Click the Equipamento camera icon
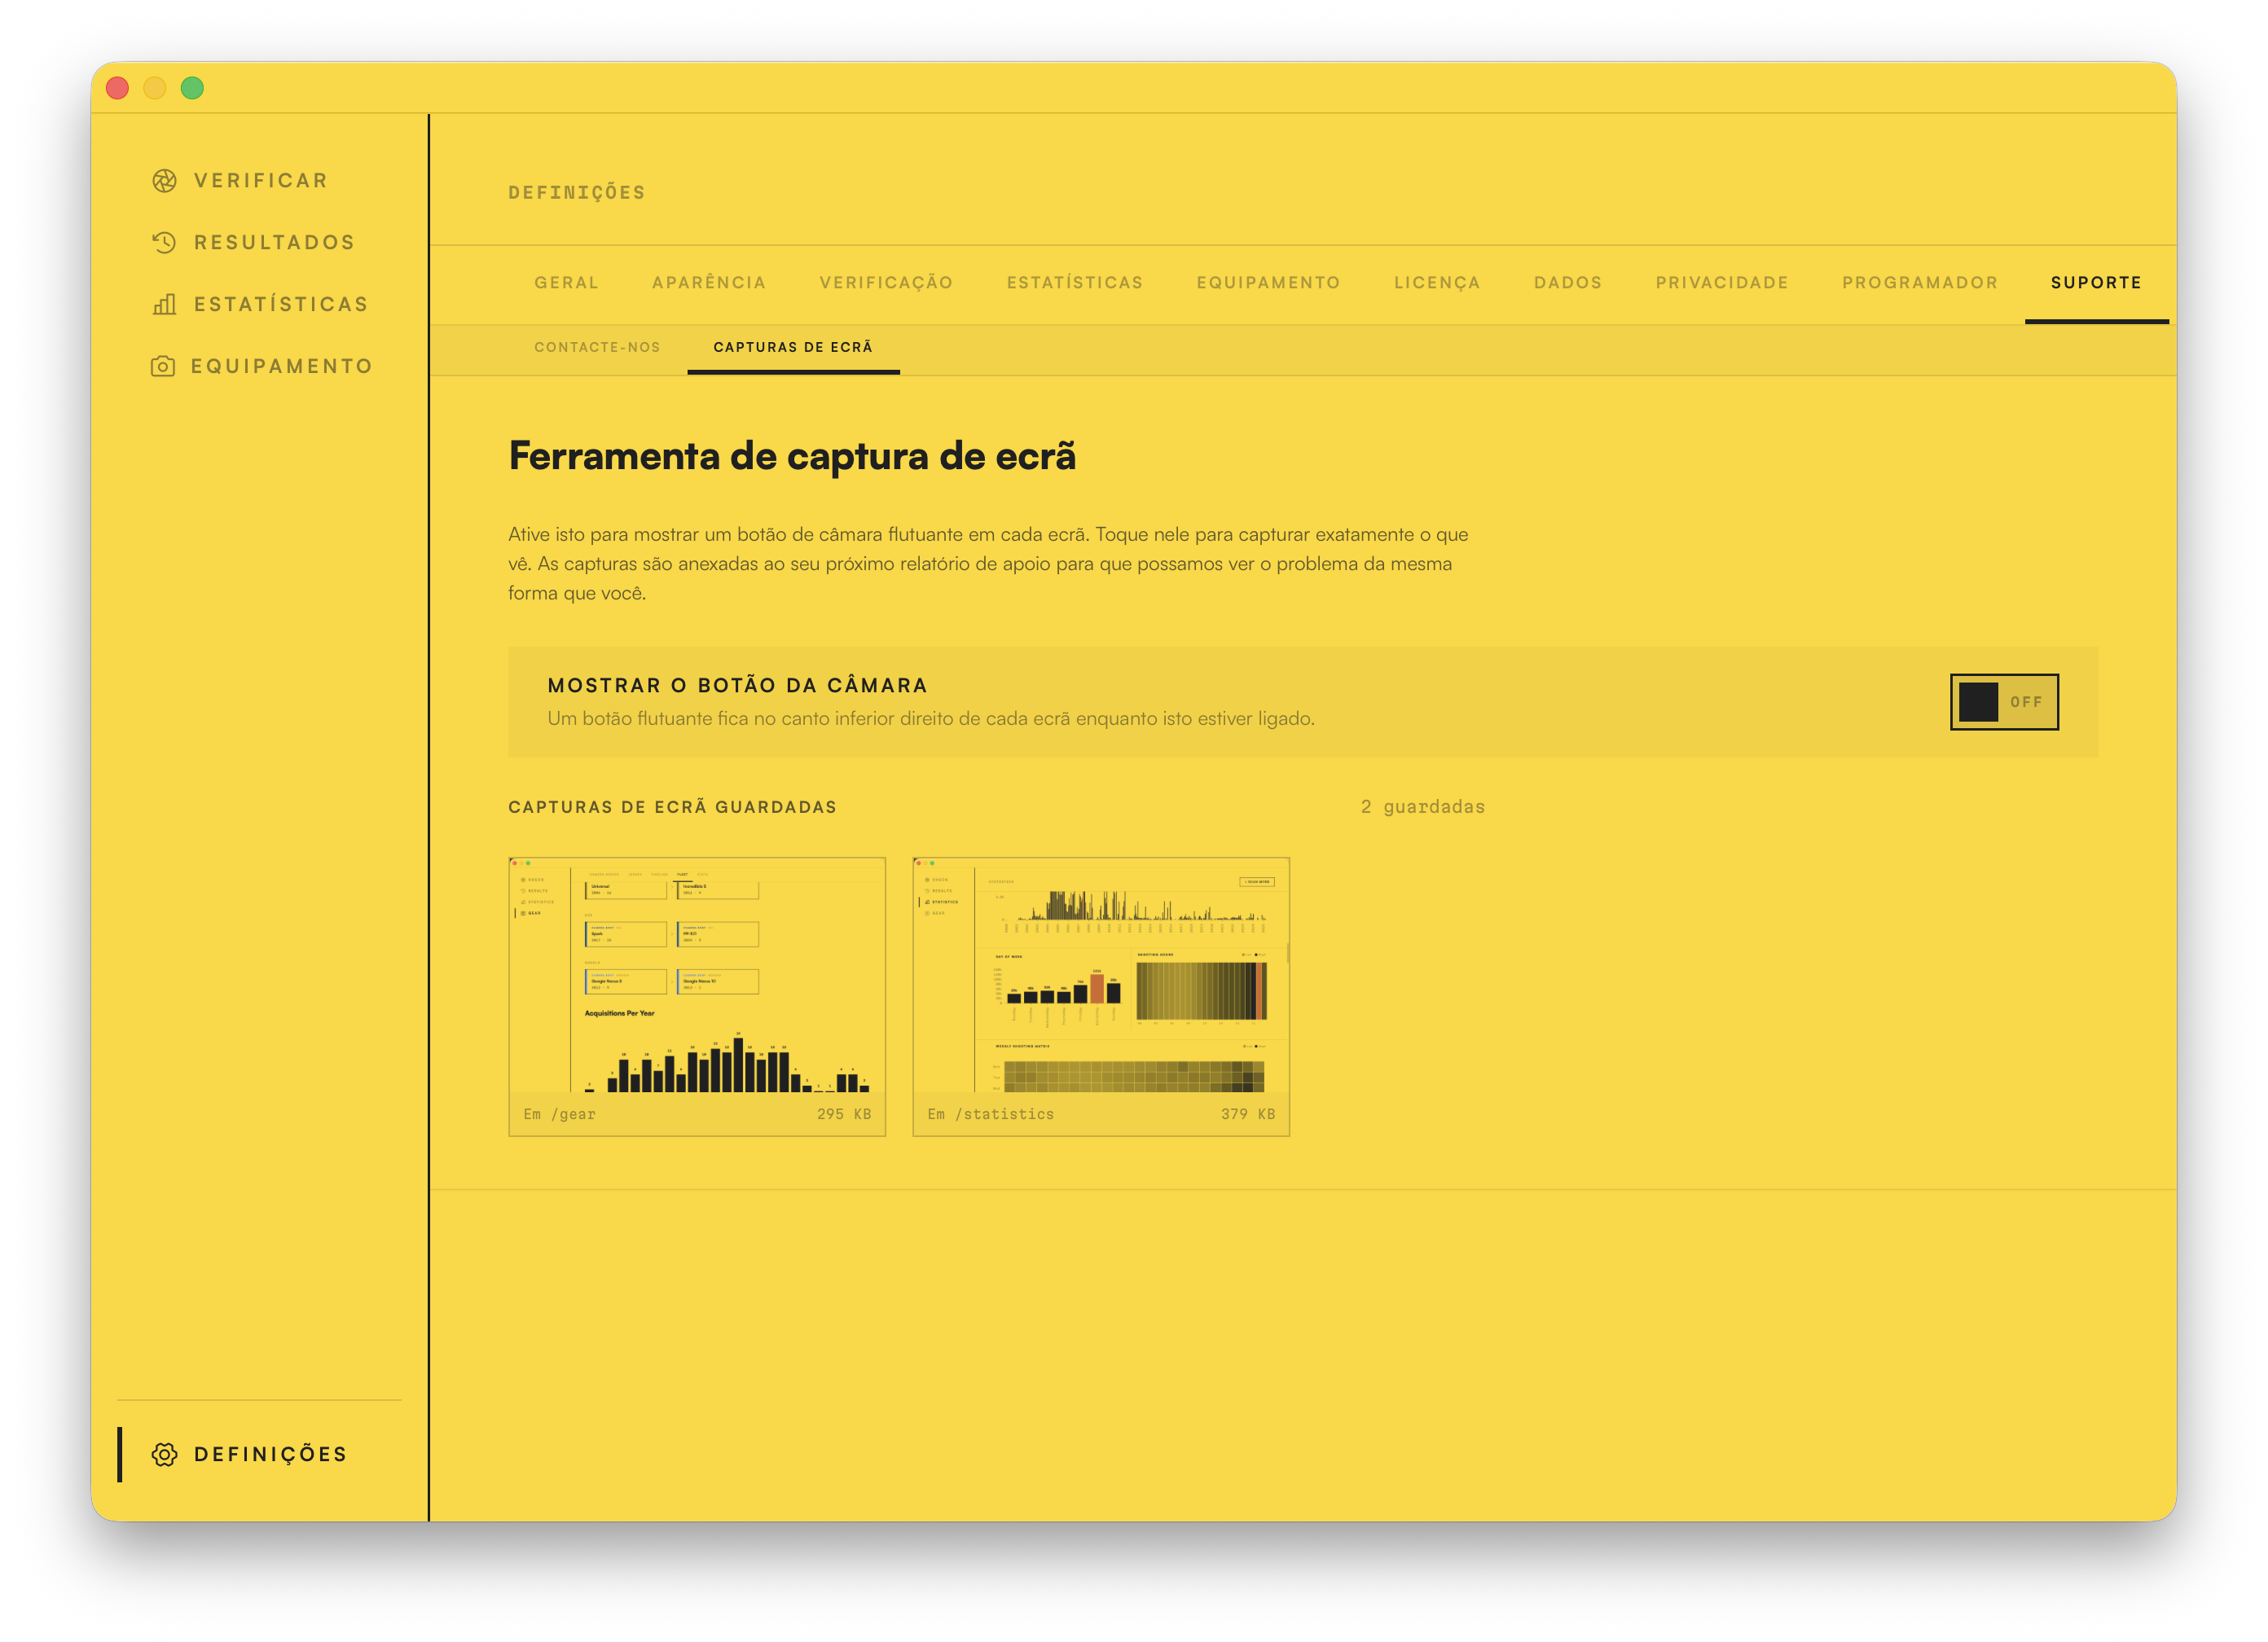Screen dimensions: 2268x1642 point(163,367)
